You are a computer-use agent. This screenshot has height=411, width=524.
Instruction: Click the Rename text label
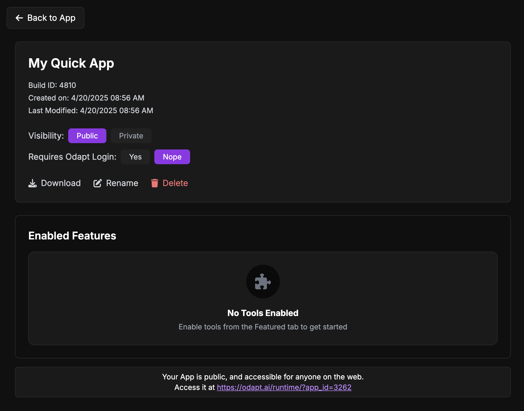(x=122, y=183)
